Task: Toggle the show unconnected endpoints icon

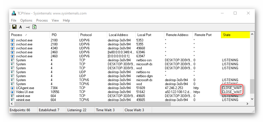Action: point(28,27)
